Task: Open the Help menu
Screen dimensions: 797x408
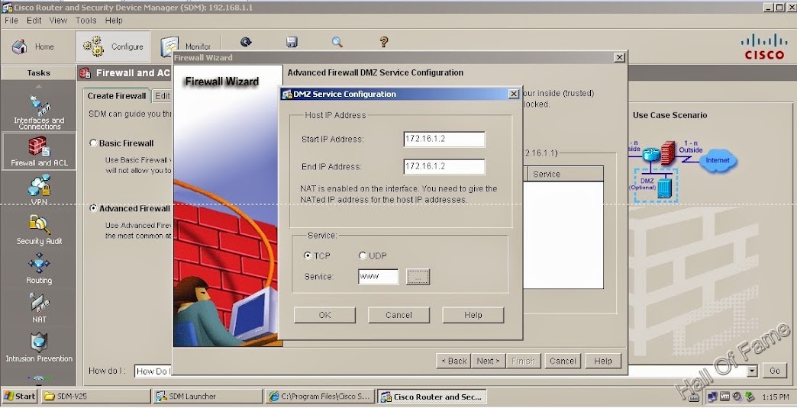Action: tap(114, 21)
